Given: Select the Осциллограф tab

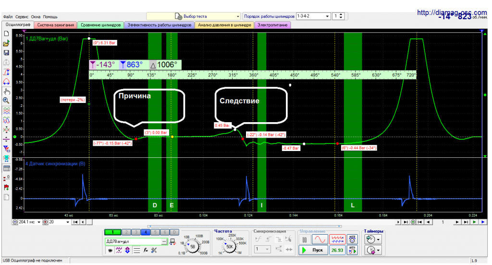Looking at the screenshot, I should pyautogui.click(x=18, y=25).
